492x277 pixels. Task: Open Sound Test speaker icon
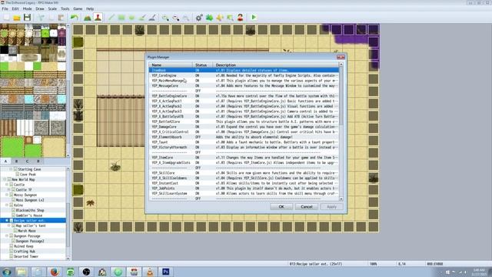coord(220,18)
